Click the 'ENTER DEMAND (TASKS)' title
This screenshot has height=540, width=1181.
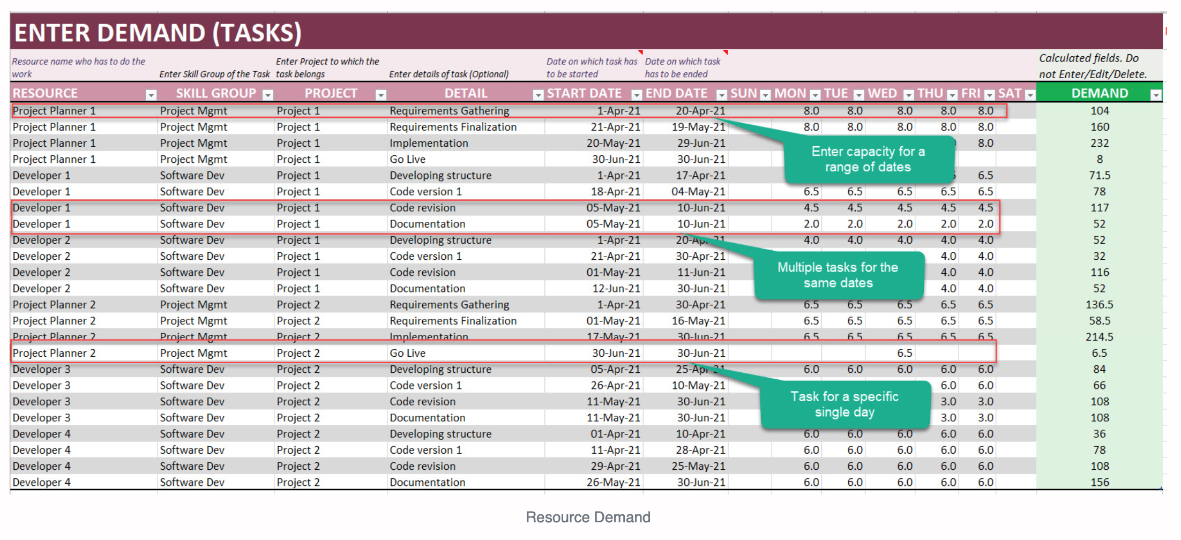pos(158,33)
